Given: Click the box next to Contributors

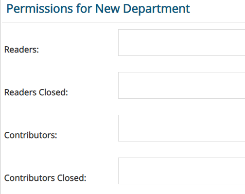Looking at the screenshot, I should (182, 128).
